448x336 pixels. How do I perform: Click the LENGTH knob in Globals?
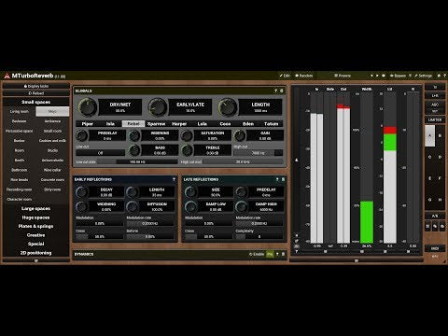(x=228, y=107)
